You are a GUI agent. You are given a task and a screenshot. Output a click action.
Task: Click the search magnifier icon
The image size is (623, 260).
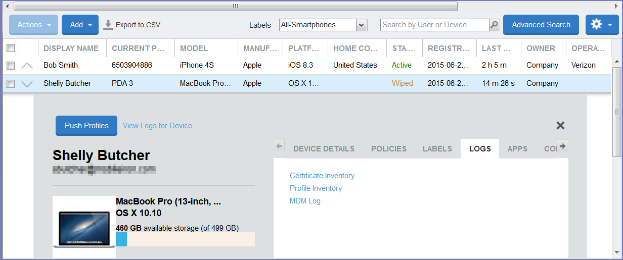[x=495, y=25]
